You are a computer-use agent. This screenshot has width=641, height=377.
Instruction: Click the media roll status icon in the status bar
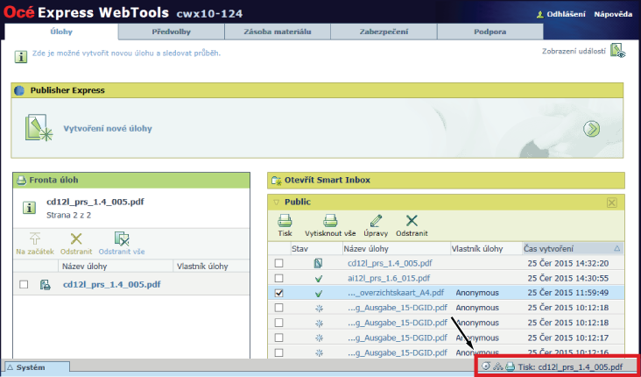pos(487,366)
